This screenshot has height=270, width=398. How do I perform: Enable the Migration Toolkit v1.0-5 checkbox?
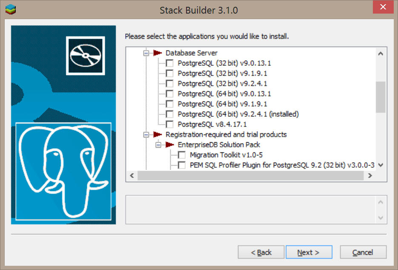click(182, 155)
